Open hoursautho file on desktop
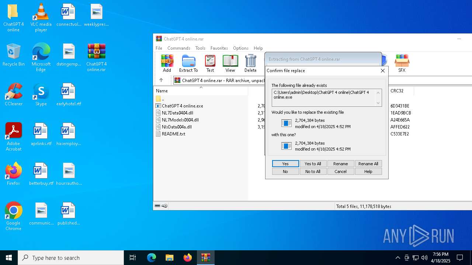 69,174
